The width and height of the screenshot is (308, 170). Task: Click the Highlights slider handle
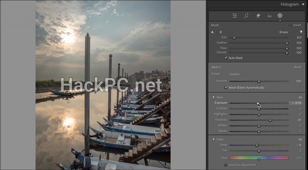click(259, 115)
